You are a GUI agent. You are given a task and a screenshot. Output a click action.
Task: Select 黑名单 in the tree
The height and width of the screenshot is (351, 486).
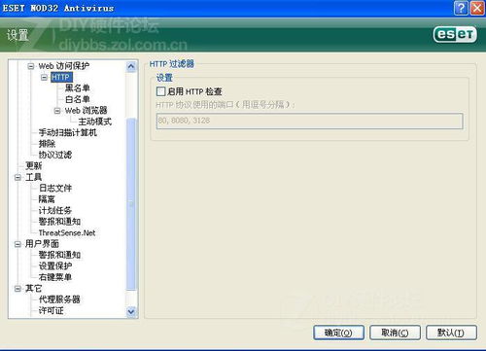pyautogui.click(x=78, y=88)
